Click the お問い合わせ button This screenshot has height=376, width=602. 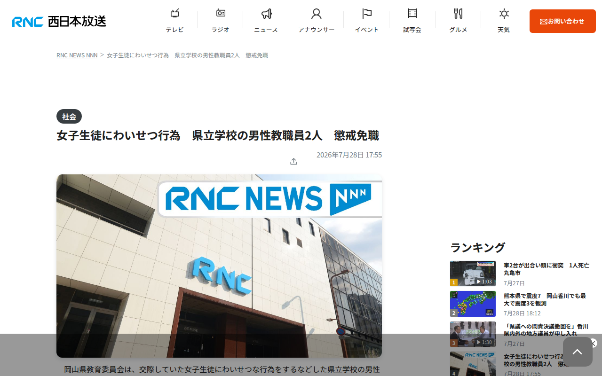point(562,21)
